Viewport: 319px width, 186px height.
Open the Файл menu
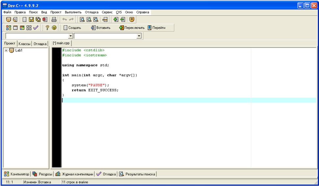coord(7,12)
